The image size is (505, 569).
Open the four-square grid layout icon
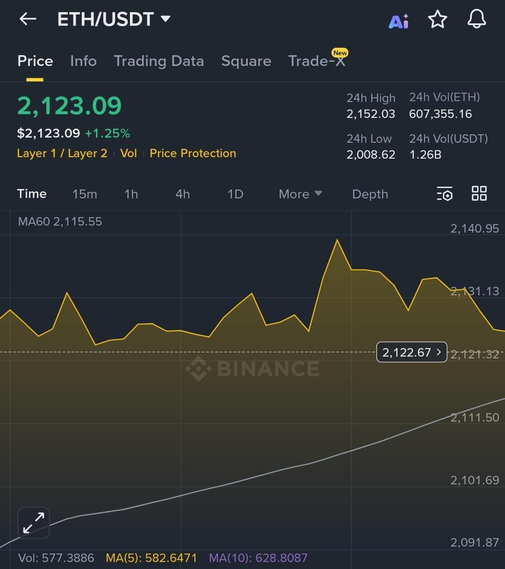click(479, 194)
